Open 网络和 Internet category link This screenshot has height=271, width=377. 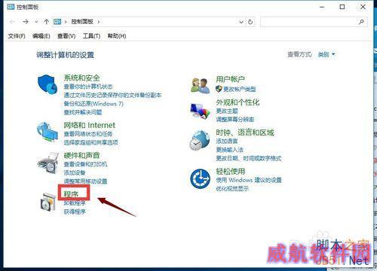(x=89, y=125)
